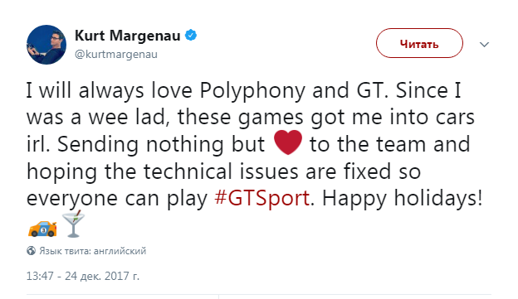Click the blue verified badge
Viewport: 518px width, 299px height.
click(x=191, y=35)
